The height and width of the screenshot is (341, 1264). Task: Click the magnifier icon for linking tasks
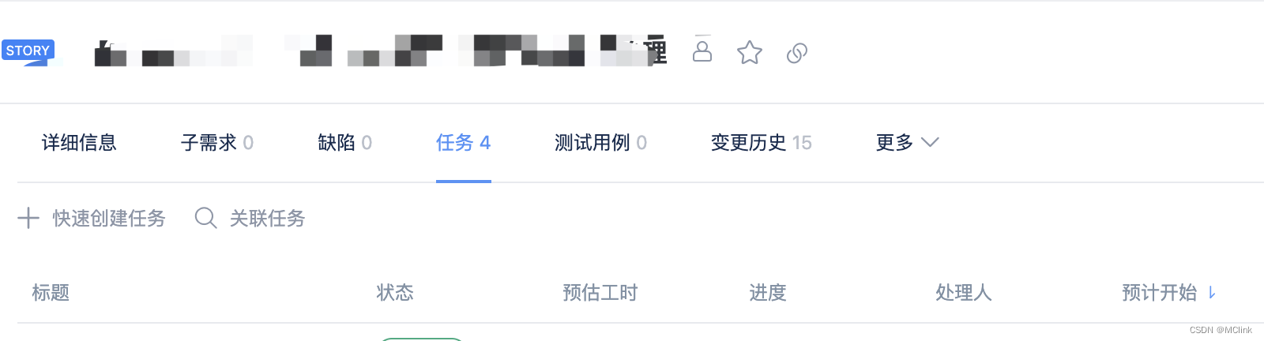tap(205, 218)
